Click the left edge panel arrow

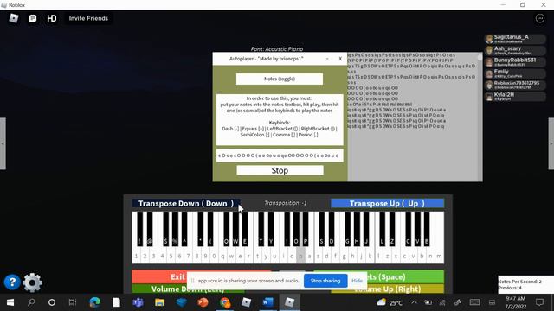coord(3,143)
